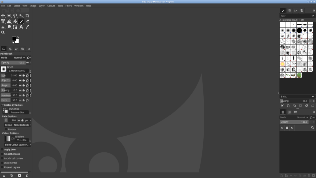Increase the brush Hardness value
Viewport: 316px width, 178px height.
pos(23,95)
